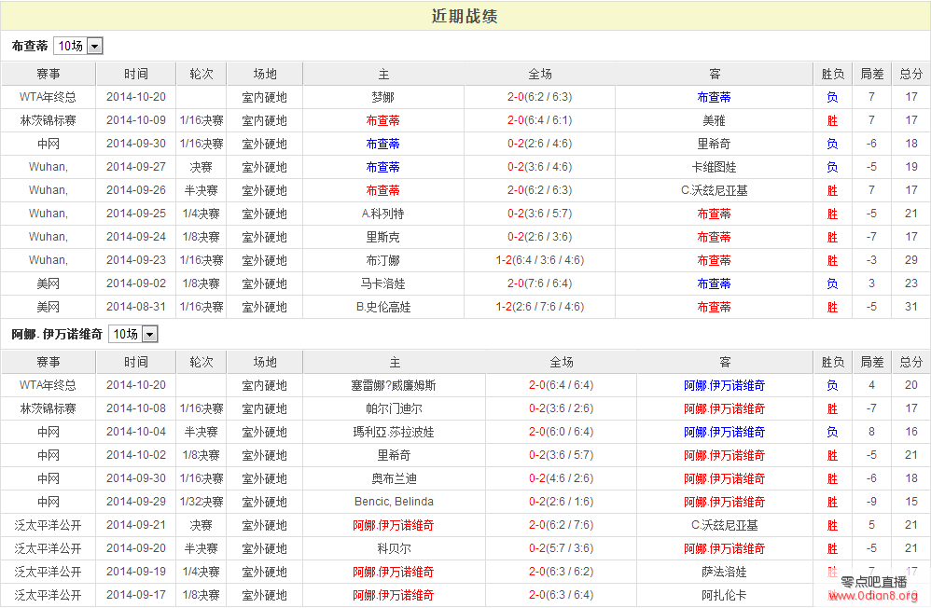Open the 10场 dropdown beside 布查蒂
This screenshot has width=931, height=608.
(78, 46)
